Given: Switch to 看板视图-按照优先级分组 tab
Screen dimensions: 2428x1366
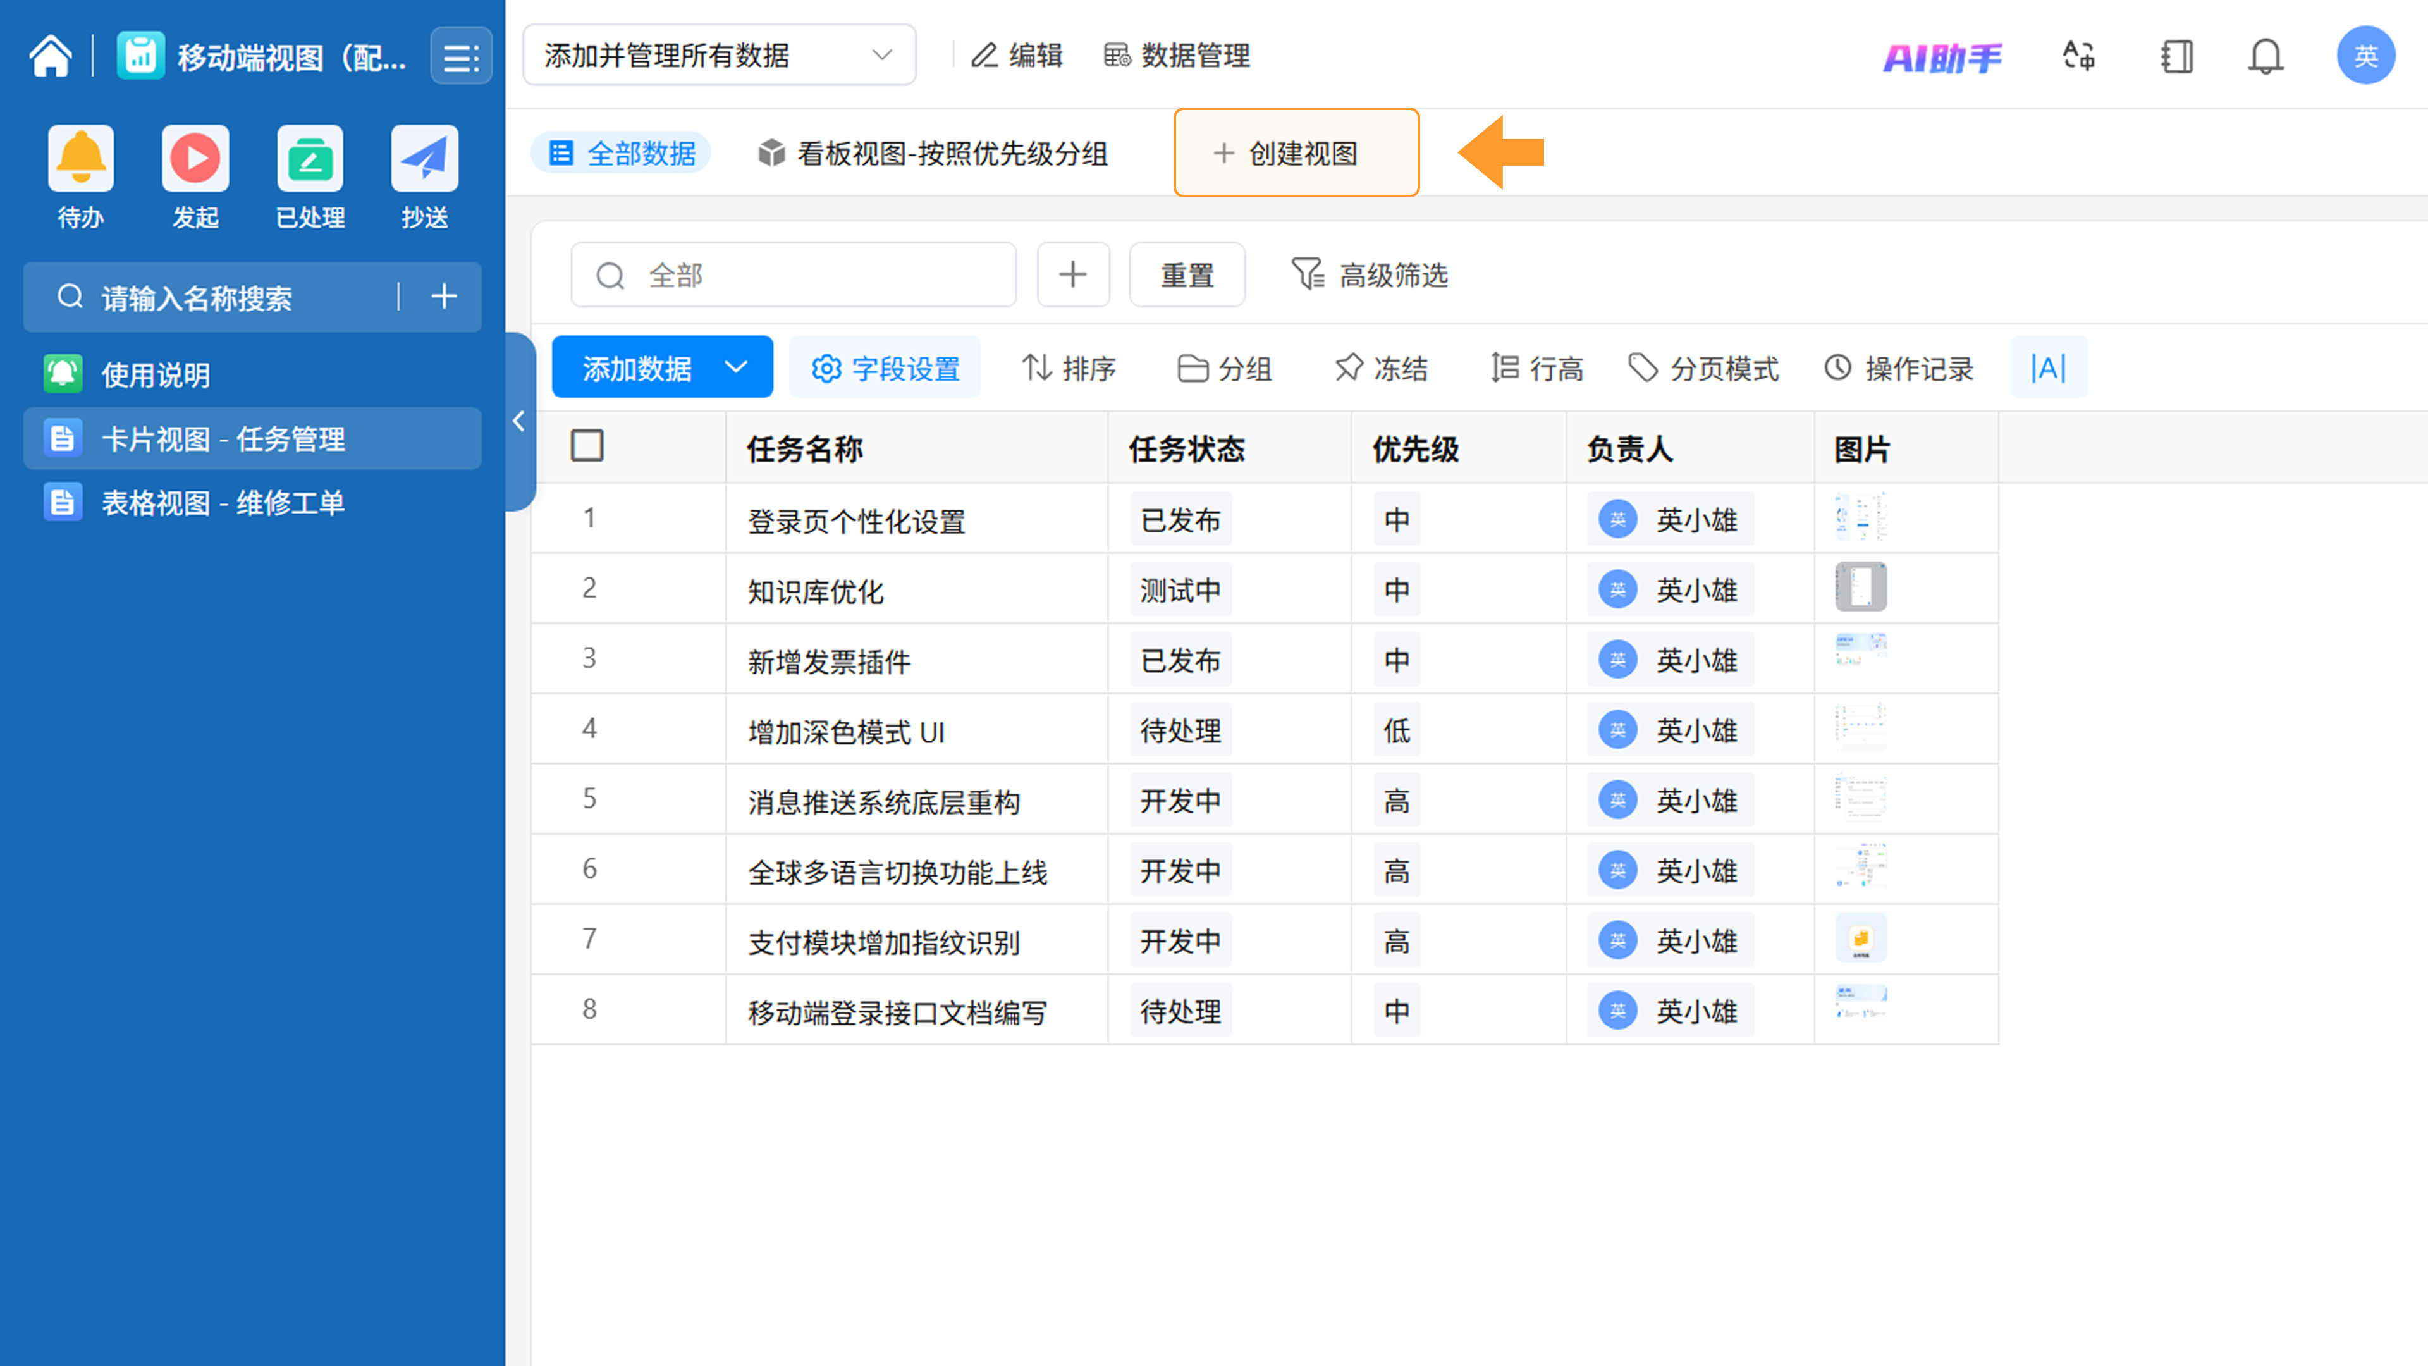Looking at the screenshot, I should pyautogui.click(x=933, y=154).
